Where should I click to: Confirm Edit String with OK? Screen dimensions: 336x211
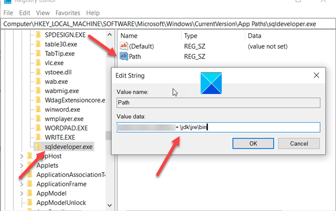(x=253, y=143)
